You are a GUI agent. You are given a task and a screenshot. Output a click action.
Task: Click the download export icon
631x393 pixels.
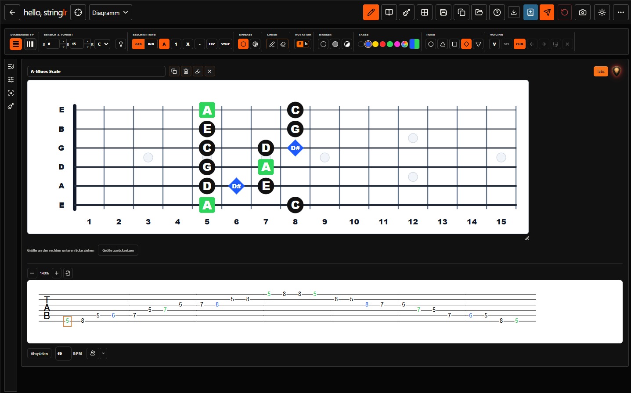pyautogui.click(x=514, y=12)
